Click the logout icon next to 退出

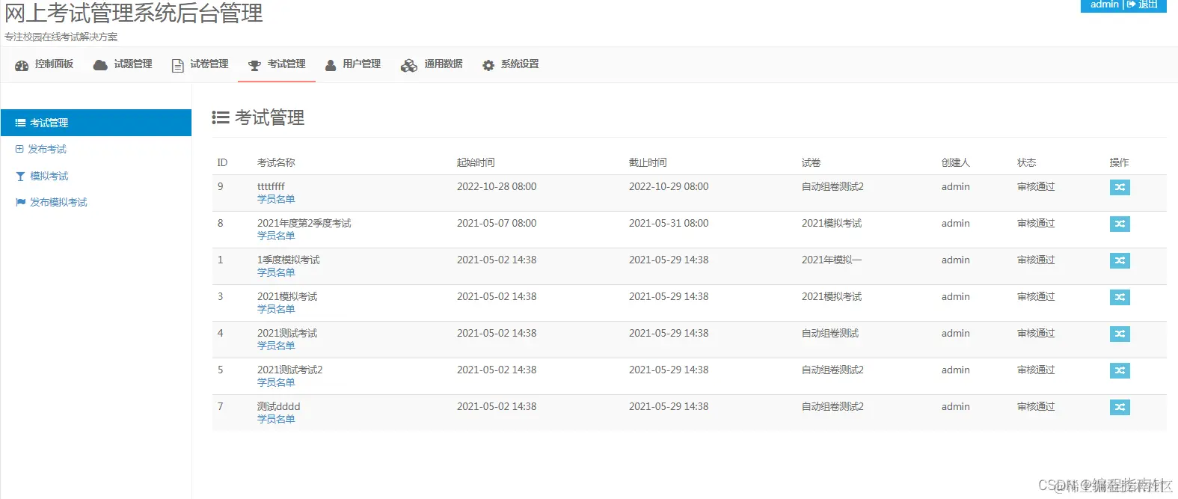(x=1131, y=4)
